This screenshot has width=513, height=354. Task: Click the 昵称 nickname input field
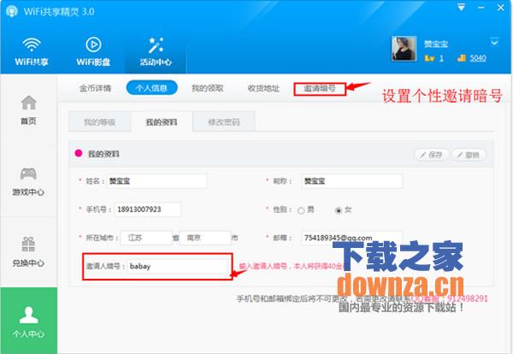click(x=351, y=181)
